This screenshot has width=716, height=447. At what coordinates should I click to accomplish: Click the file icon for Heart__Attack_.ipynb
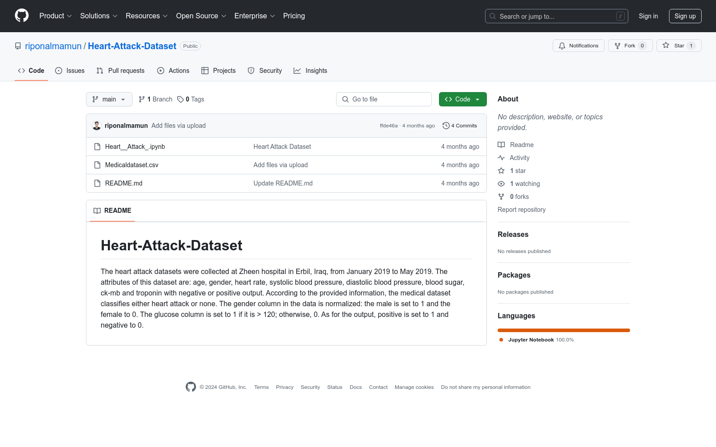coord(97,147)
